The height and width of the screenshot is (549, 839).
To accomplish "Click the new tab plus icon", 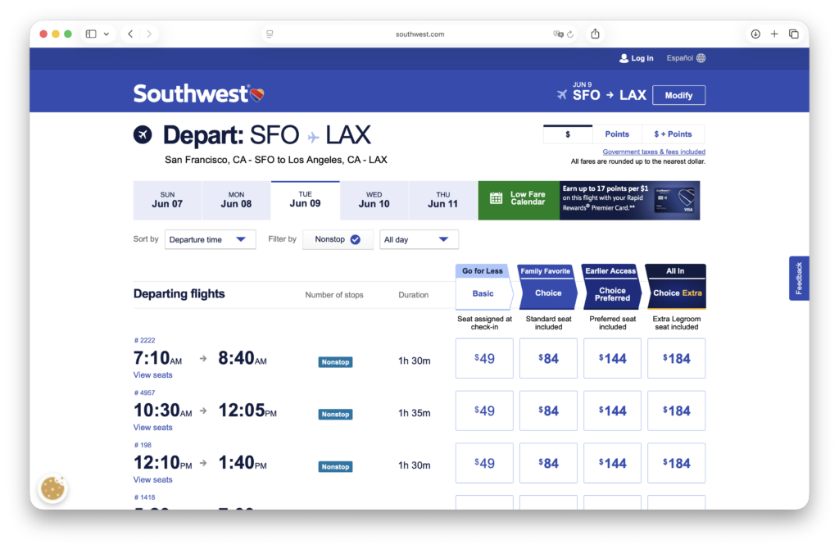I will point(774,34).
